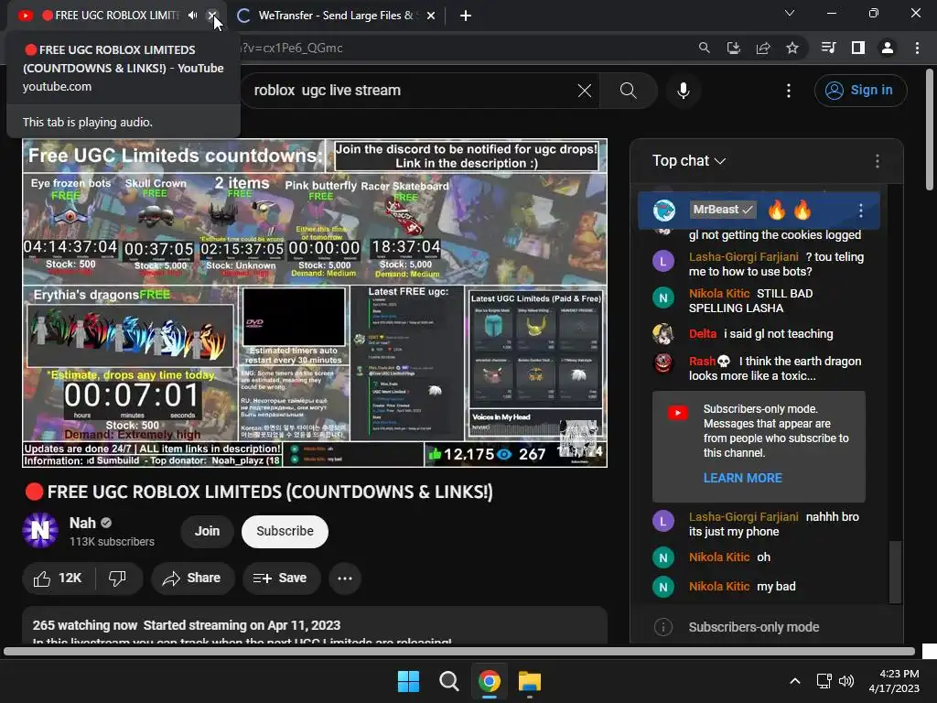This screenshot has width=937, height=703.
Task: Share this page icon in address bar
Action: (763, 48)
